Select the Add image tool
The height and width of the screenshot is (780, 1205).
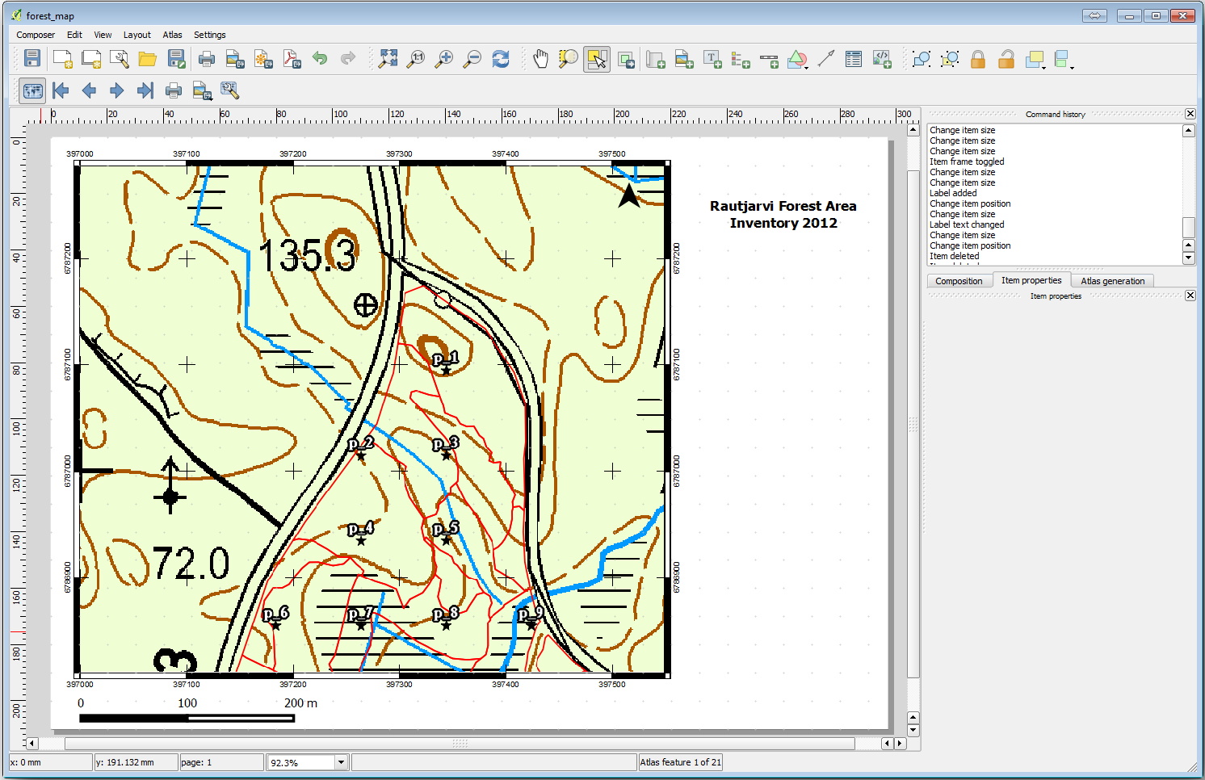684,58
